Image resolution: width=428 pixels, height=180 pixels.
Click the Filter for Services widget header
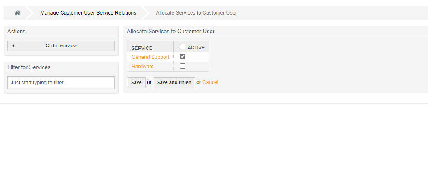click(x=29, y=67)
